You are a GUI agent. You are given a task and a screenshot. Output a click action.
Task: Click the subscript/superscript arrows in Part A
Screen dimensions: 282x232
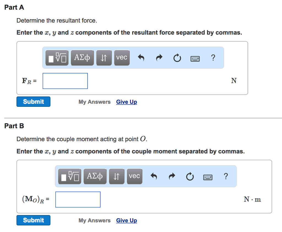104,58
